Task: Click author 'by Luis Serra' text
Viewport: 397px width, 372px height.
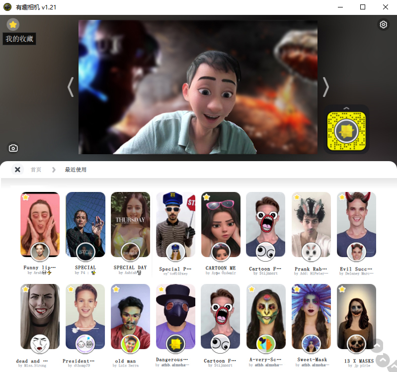Action: (126, 366)
